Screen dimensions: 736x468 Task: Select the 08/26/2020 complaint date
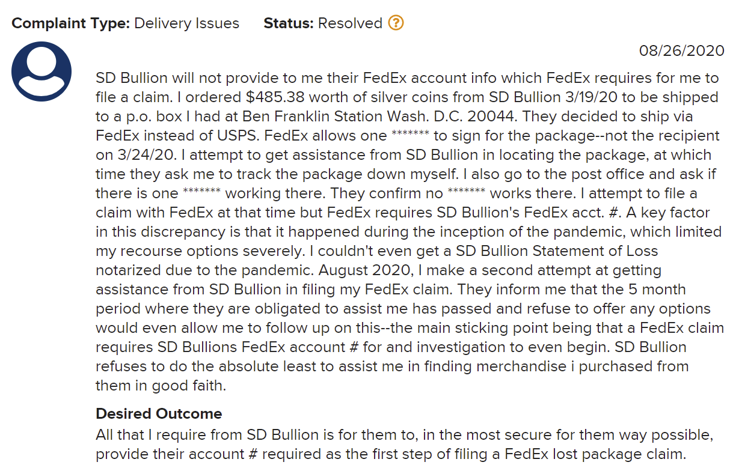(682, 51)
